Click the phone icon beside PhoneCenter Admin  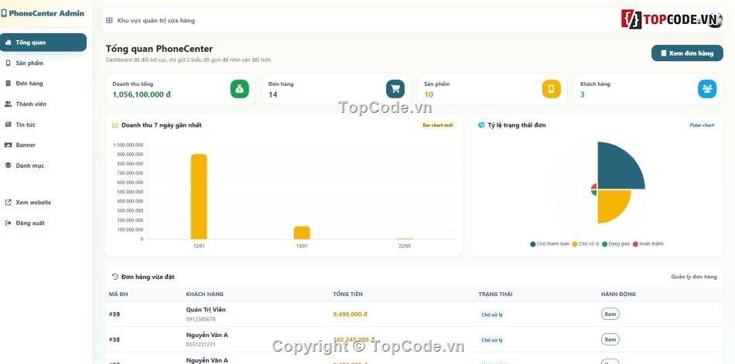pos(4,13)
